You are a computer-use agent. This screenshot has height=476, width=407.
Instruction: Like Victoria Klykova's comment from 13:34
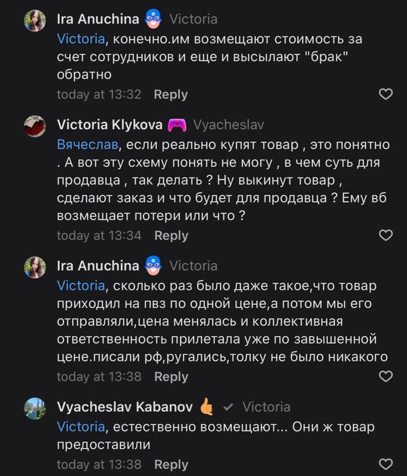click(385, 235)
